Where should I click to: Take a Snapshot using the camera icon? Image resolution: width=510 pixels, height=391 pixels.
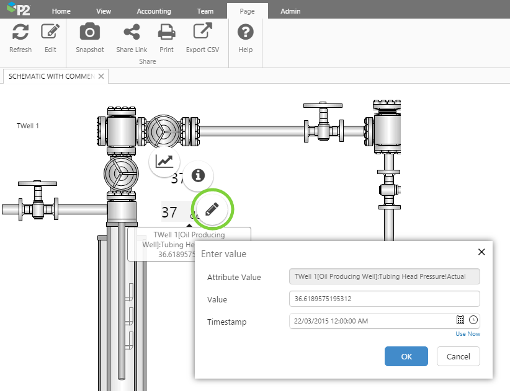click(x=90, y=32)
